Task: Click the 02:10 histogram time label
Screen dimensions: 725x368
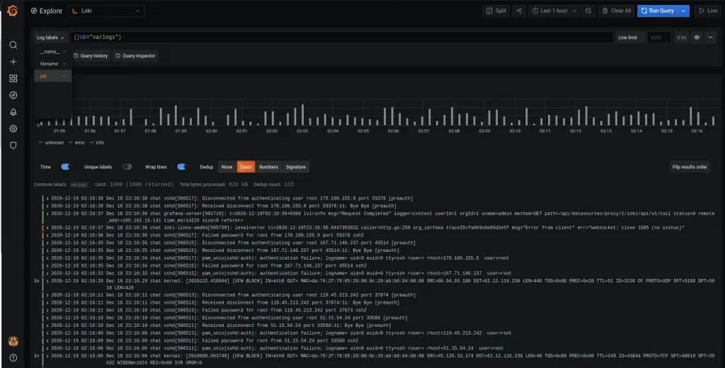Action: click(515, 132)
